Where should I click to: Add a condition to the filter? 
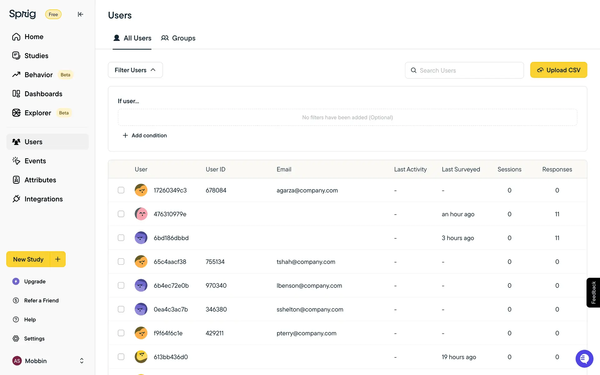(145, 135)
